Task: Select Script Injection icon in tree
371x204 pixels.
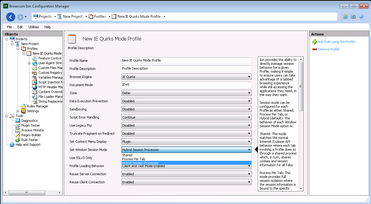Action: [x=35, y=82]
